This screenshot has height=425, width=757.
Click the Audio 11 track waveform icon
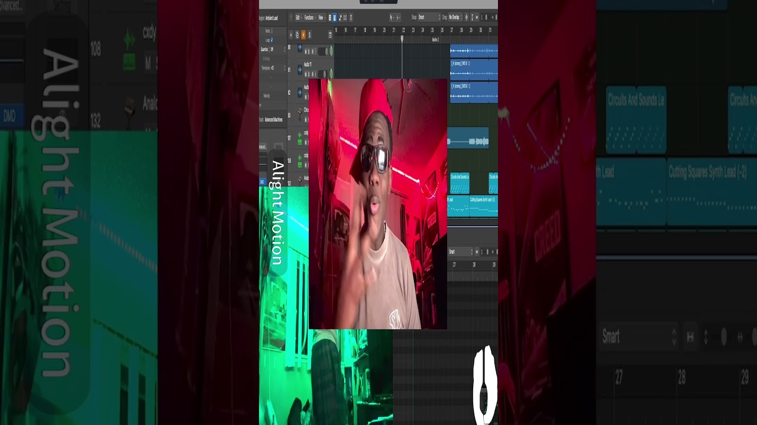pos(300,70)
